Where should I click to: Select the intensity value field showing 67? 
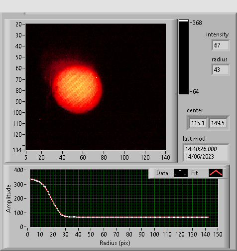[x=221, y=45]
